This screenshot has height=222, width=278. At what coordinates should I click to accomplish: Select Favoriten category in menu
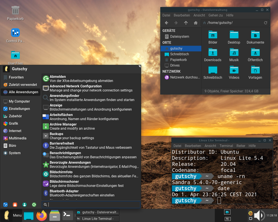tap(21, 77)
